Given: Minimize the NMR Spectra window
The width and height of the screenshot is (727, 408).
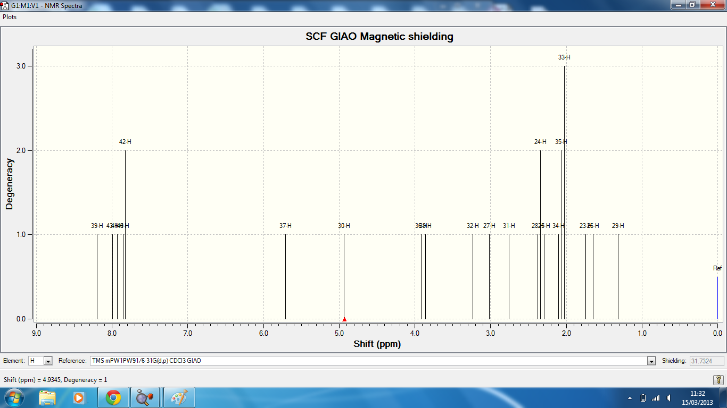Looking at the screenshot, I should point(678,5).
